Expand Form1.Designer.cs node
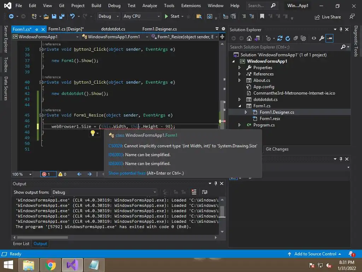Image resolution: width=362 pixels, height=272 pixels. [246, 112]
